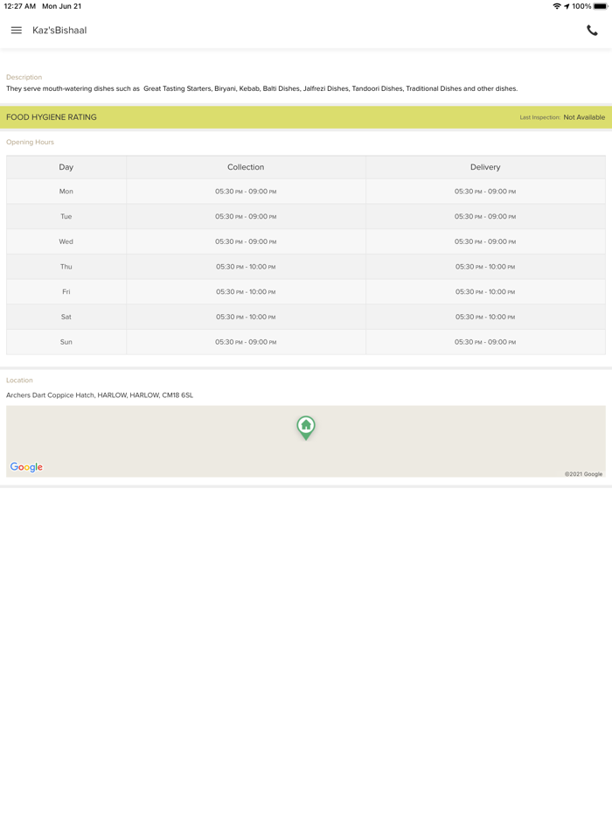Image resolution: width=612 pixels, height=817 pixels.
Task: Select the Thu row day cell
Action: pos(66,266)
